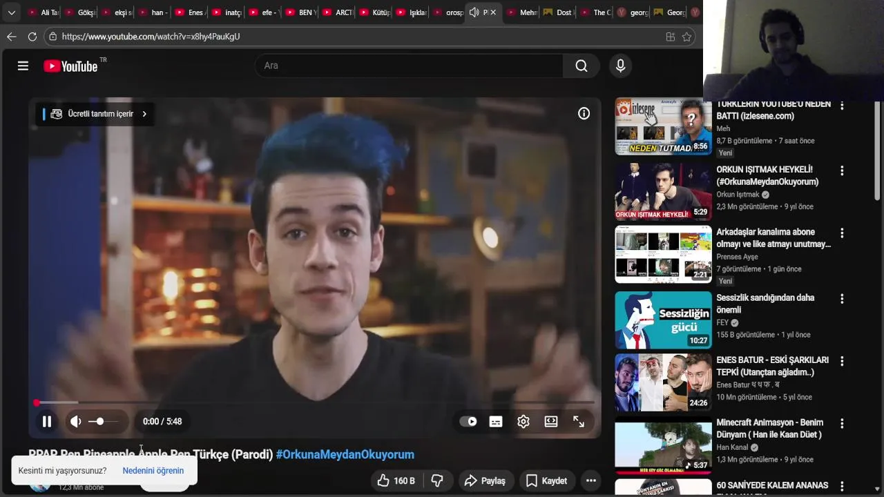Adjust the volume slider

pyautogui.click(x=104, y=421)
